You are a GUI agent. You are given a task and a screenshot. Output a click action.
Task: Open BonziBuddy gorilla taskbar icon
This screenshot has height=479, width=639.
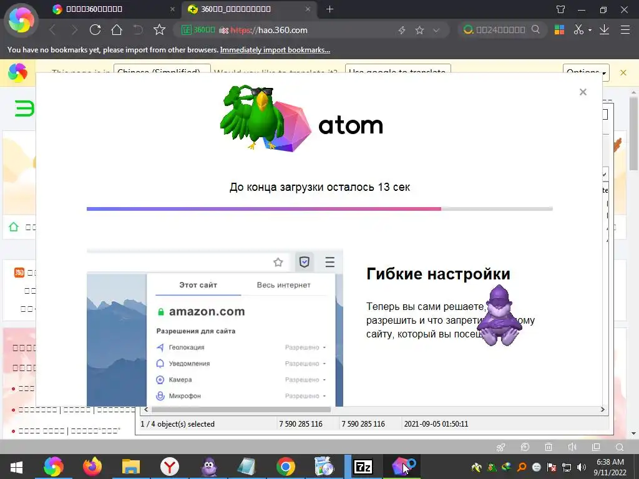[x=208, y=467]
